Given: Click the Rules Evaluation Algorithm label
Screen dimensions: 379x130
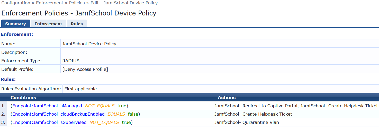Looking at the screenshot, I should (x=31, y=89).
